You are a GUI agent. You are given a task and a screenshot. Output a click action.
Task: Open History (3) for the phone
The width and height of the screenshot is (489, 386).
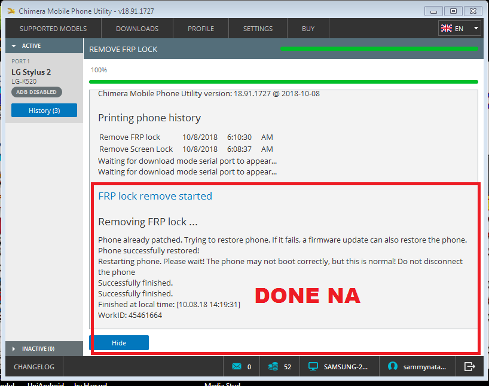pos(44,111)
